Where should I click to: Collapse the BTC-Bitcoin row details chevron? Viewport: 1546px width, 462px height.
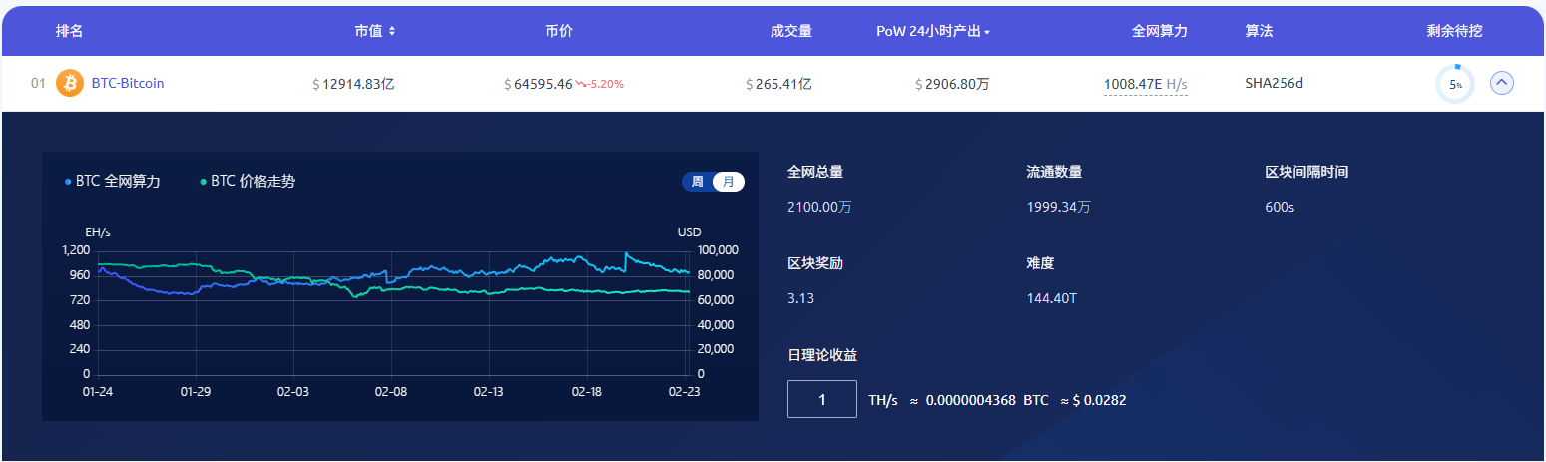[x=1502, y=84]
